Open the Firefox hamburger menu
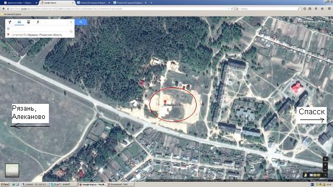Screen dimensions: 333x187 pyautogui.click(x=329, y=9)
